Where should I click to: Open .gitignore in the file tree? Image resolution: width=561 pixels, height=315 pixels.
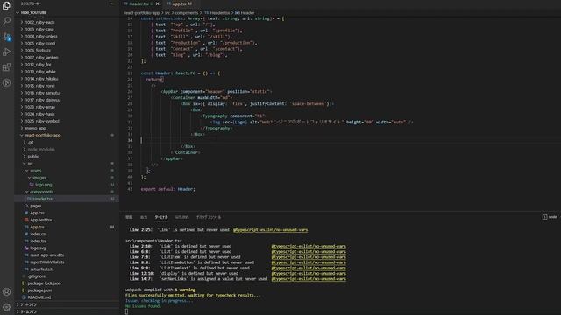click(x=37, y=276)
